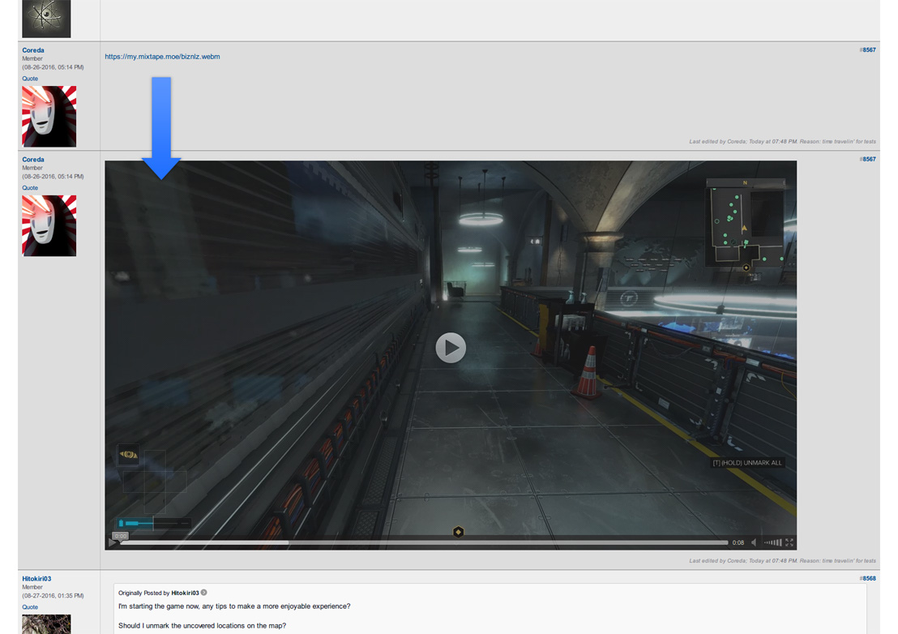The width and height of the screenshot is (898, 634).
Task: Jump to original post via arrow after Hitokiri03
Action: tap(204, 593)
